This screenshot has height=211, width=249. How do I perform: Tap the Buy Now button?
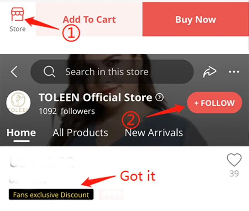point(196,19)
